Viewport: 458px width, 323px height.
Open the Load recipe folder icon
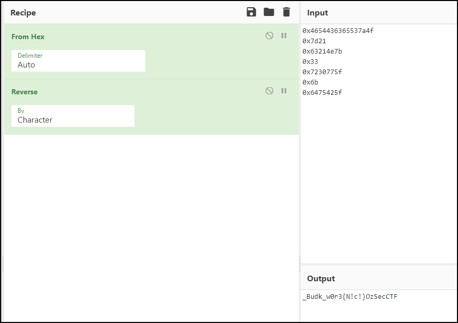point(269,12)
